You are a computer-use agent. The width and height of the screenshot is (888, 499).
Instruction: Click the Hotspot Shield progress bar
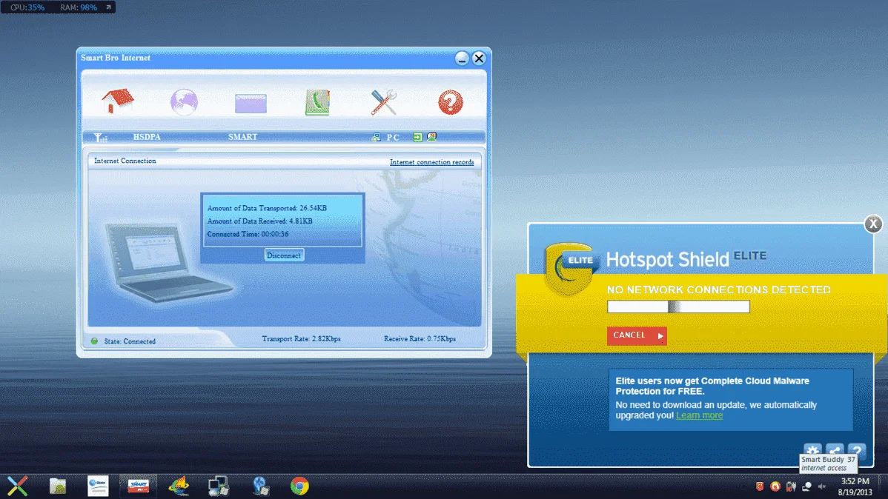(678, 307)
